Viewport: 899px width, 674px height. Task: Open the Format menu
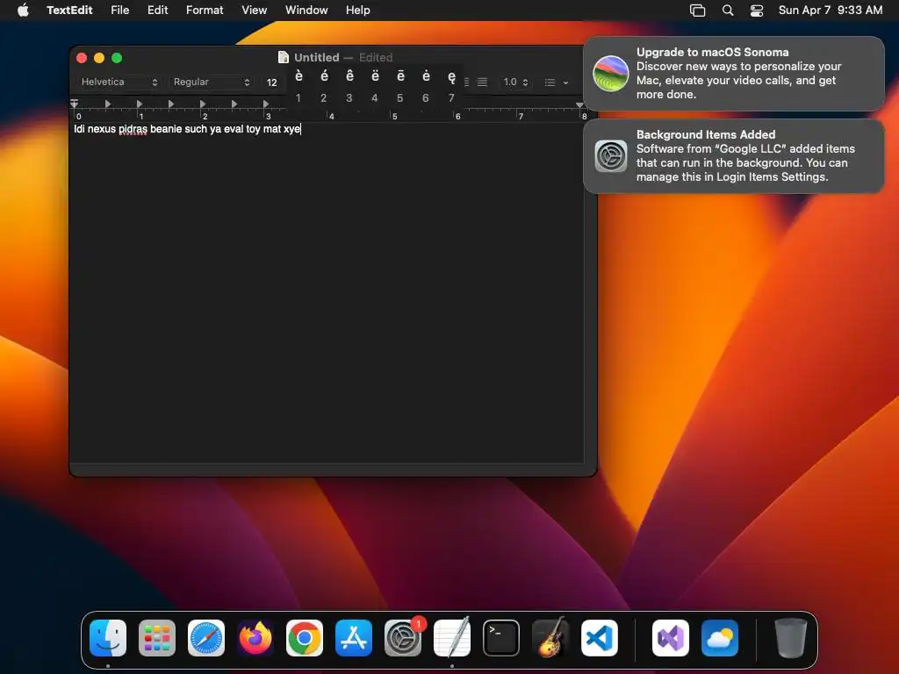point(205,10)
